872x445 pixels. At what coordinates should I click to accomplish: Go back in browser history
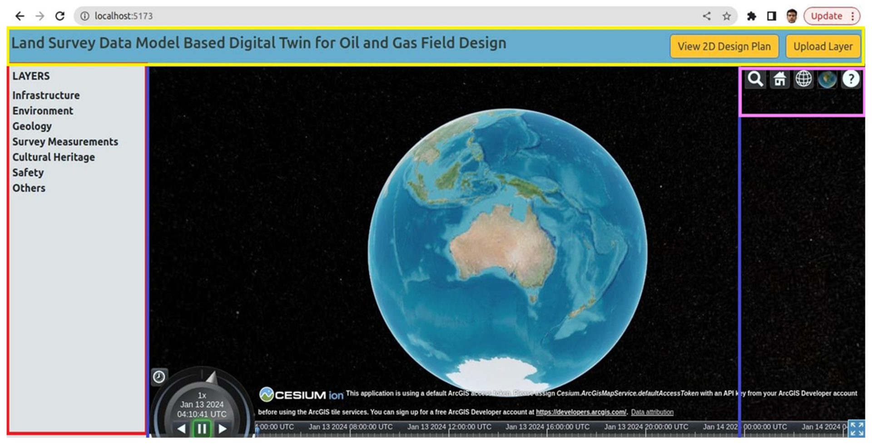tap(20, 16)
